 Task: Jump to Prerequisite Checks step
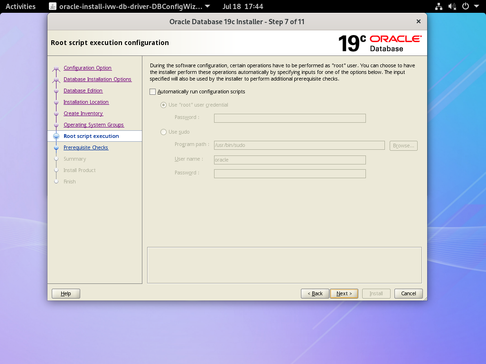(x=86, y=148)
